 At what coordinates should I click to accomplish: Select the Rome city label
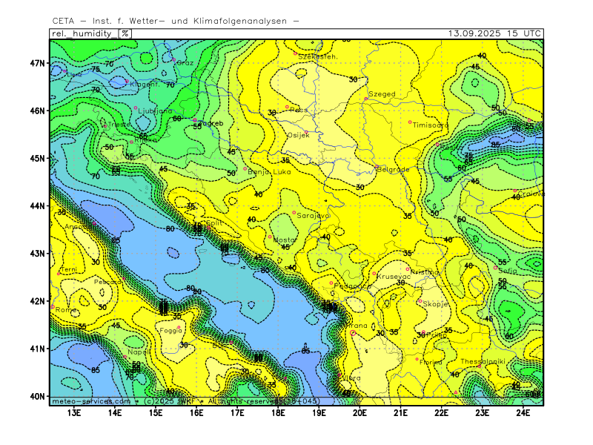[x=66, y=310]
